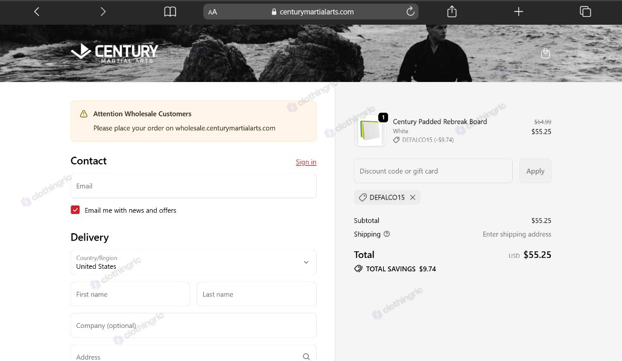622x361 pixels.
Task: Click the Country/Region chevron arrow
Action: pos(306,262)
